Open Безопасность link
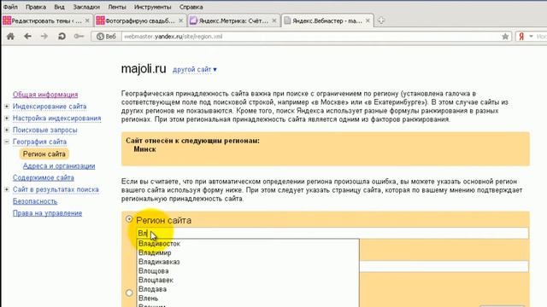 click(35, 201)
